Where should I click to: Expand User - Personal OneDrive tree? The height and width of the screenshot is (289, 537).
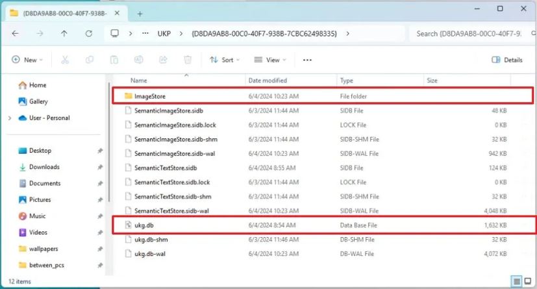[x=10, y=118]
